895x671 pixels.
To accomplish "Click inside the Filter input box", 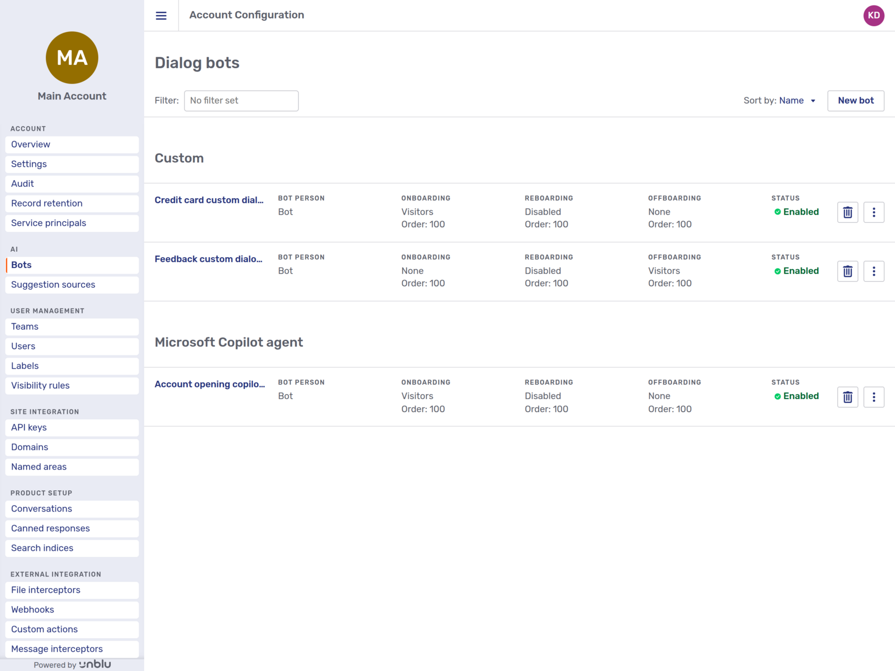I will (x=241, y=100).
